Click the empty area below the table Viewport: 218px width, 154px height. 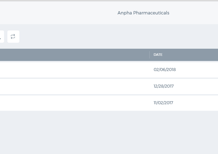click(x=109, y=132)
